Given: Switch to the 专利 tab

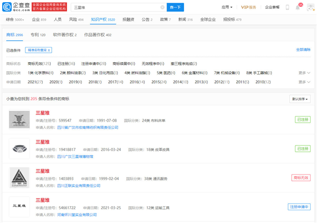Looking at the screenshot, I should pos(38,35).
